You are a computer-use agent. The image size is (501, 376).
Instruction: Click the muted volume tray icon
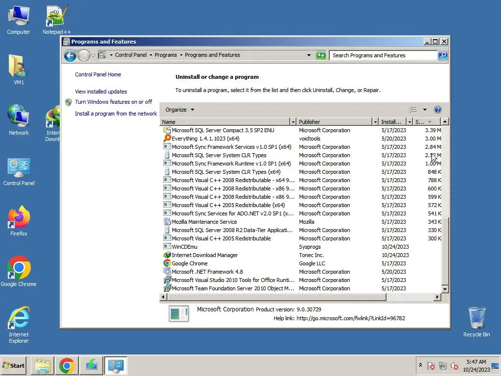[x=454, y=365]
